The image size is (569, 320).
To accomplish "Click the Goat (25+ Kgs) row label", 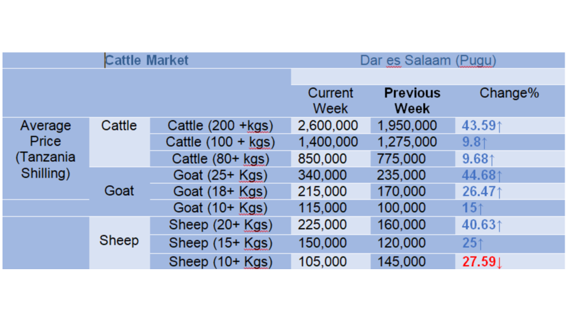I will tap(221, 175).
